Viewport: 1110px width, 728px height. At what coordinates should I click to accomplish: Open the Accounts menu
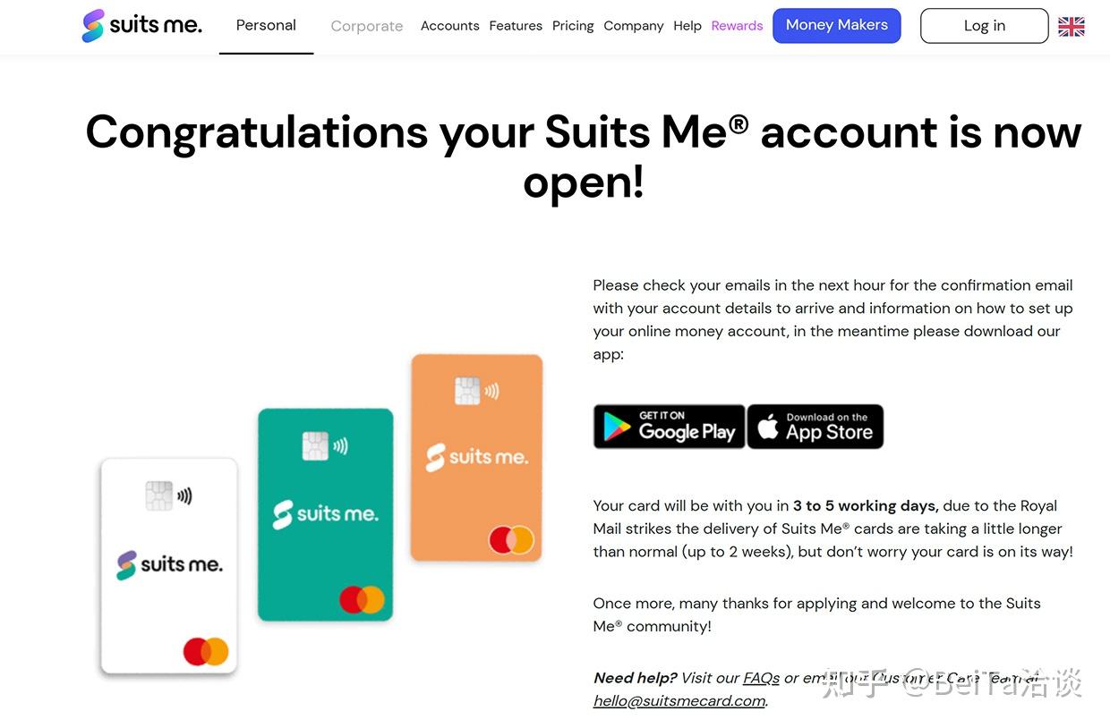coord(449,26)
